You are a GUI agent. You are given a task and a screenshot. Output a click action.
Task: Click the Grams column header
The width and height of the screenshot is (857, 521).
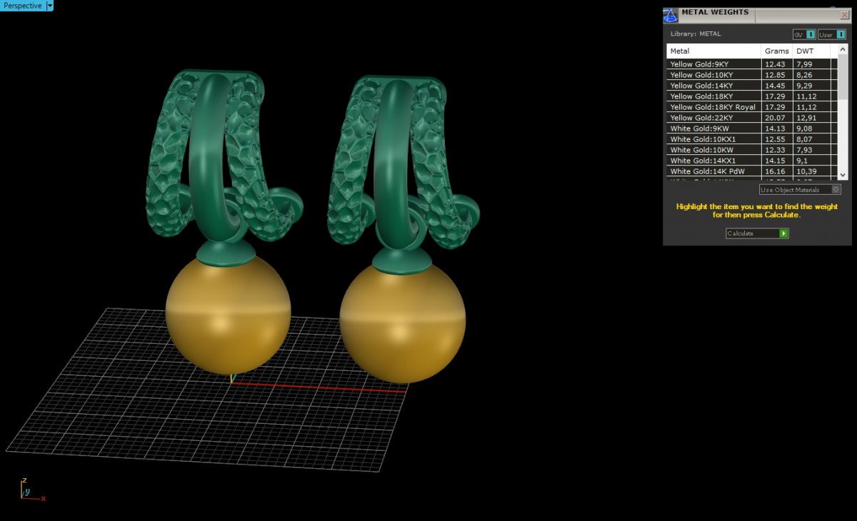(776, 51)
